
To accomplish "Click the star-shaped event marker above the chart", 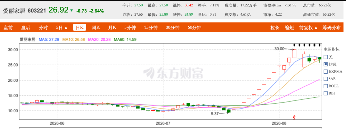I will click(x=315, y=45).
